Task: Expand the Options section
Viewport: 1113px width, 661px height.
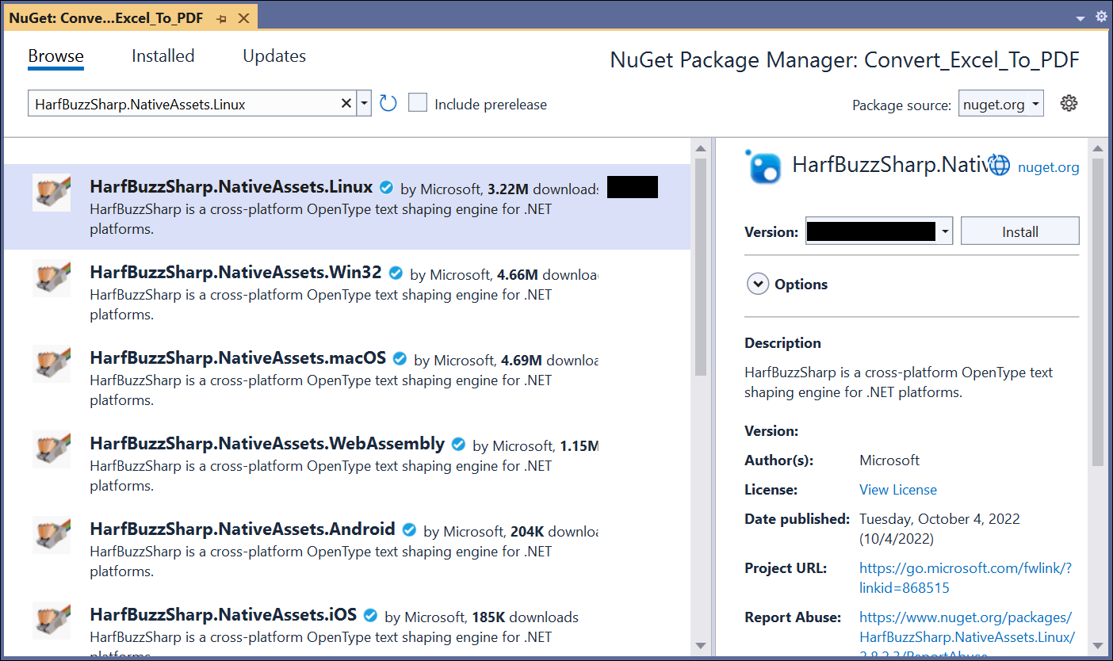Action: 758,284
